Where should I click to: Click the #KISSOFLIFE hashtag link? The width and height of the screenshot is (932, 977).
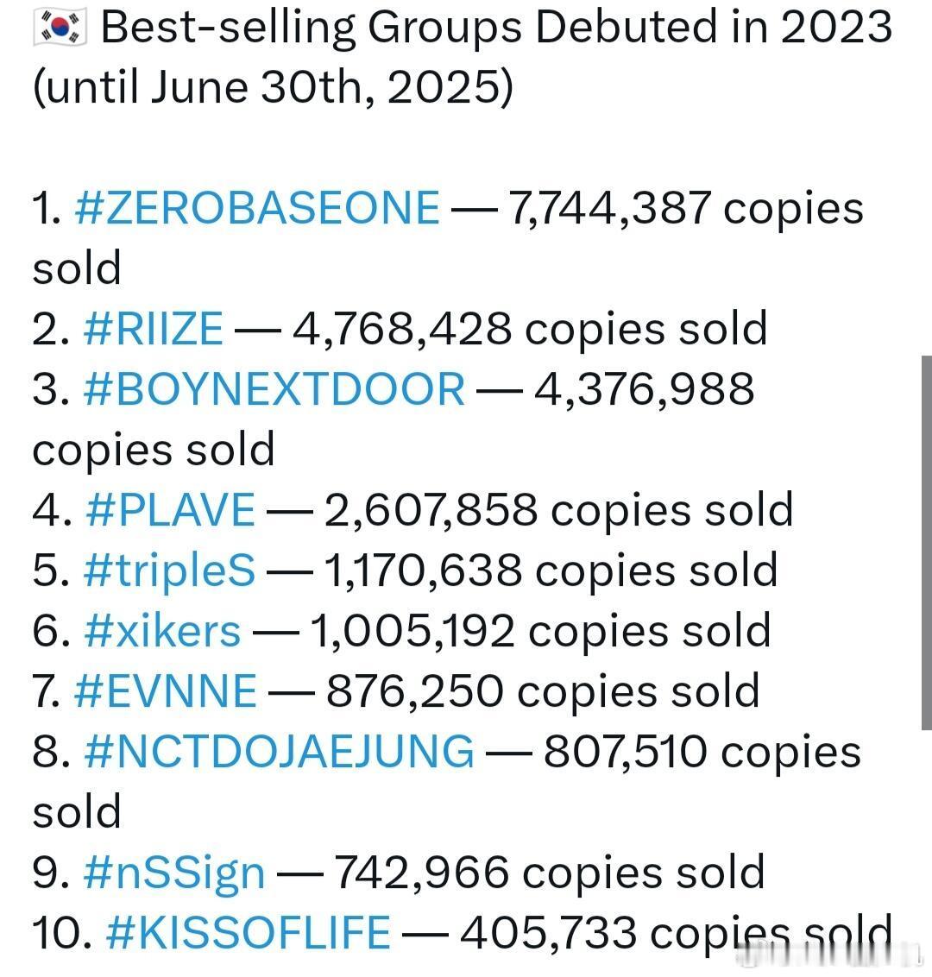(x=248, y=932)
